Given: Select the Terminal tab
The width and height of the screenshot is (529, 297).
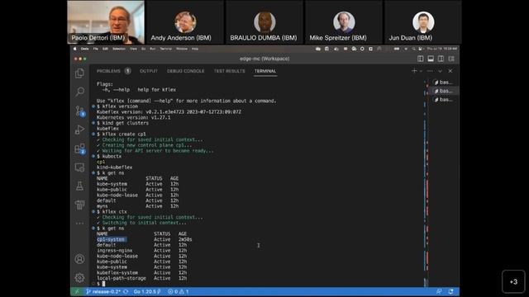Looking at the screenshot, I should 265,71.
